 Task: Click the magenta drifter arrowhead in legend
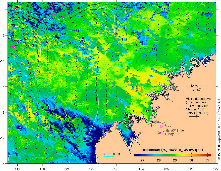pos(159,133)
